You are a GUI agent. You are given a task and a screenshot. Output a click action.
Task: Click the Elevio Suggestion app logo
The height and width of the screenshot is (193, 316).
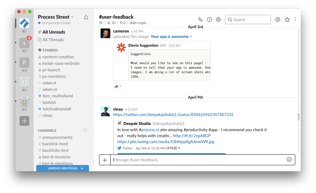coord(121,47)
